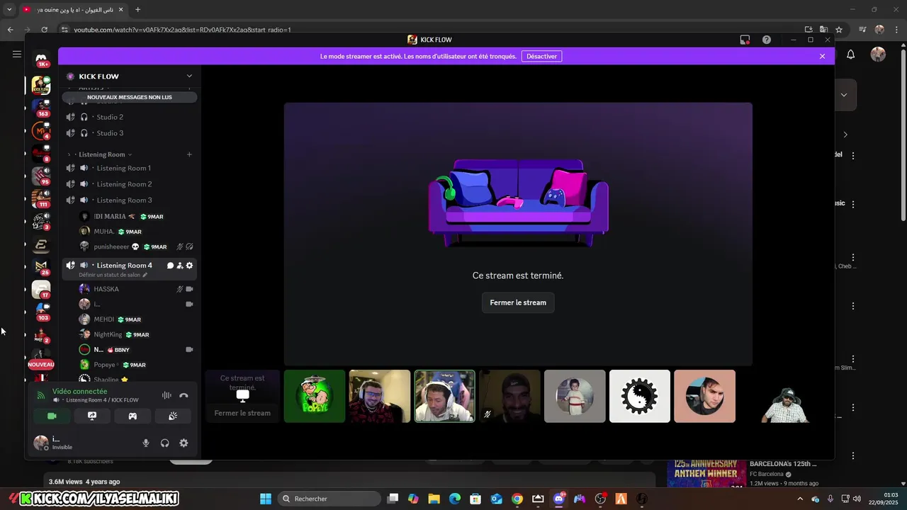Jump to NOUVEAU mentions in server list
The image size is (907, 510).
point(41,364)
